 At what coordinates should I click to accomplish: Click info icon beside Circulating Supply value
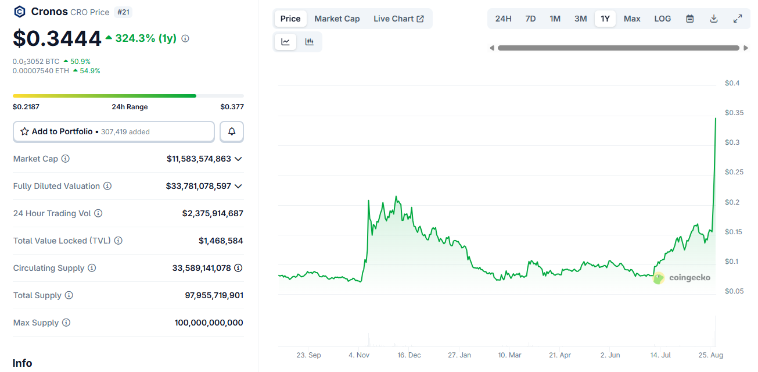pyautogui.click(x=238, y=268)
